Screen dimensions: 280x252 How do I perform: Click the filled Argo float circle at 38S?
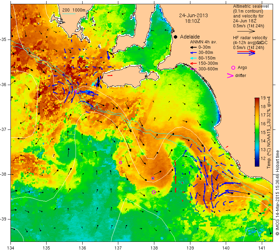click(x=153, y=178)
